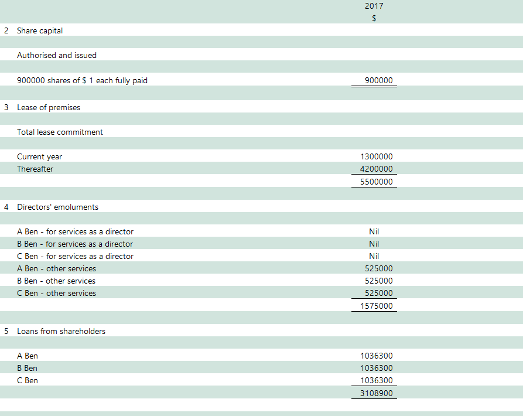Click the 2017 column header cell

pos(374,6)
